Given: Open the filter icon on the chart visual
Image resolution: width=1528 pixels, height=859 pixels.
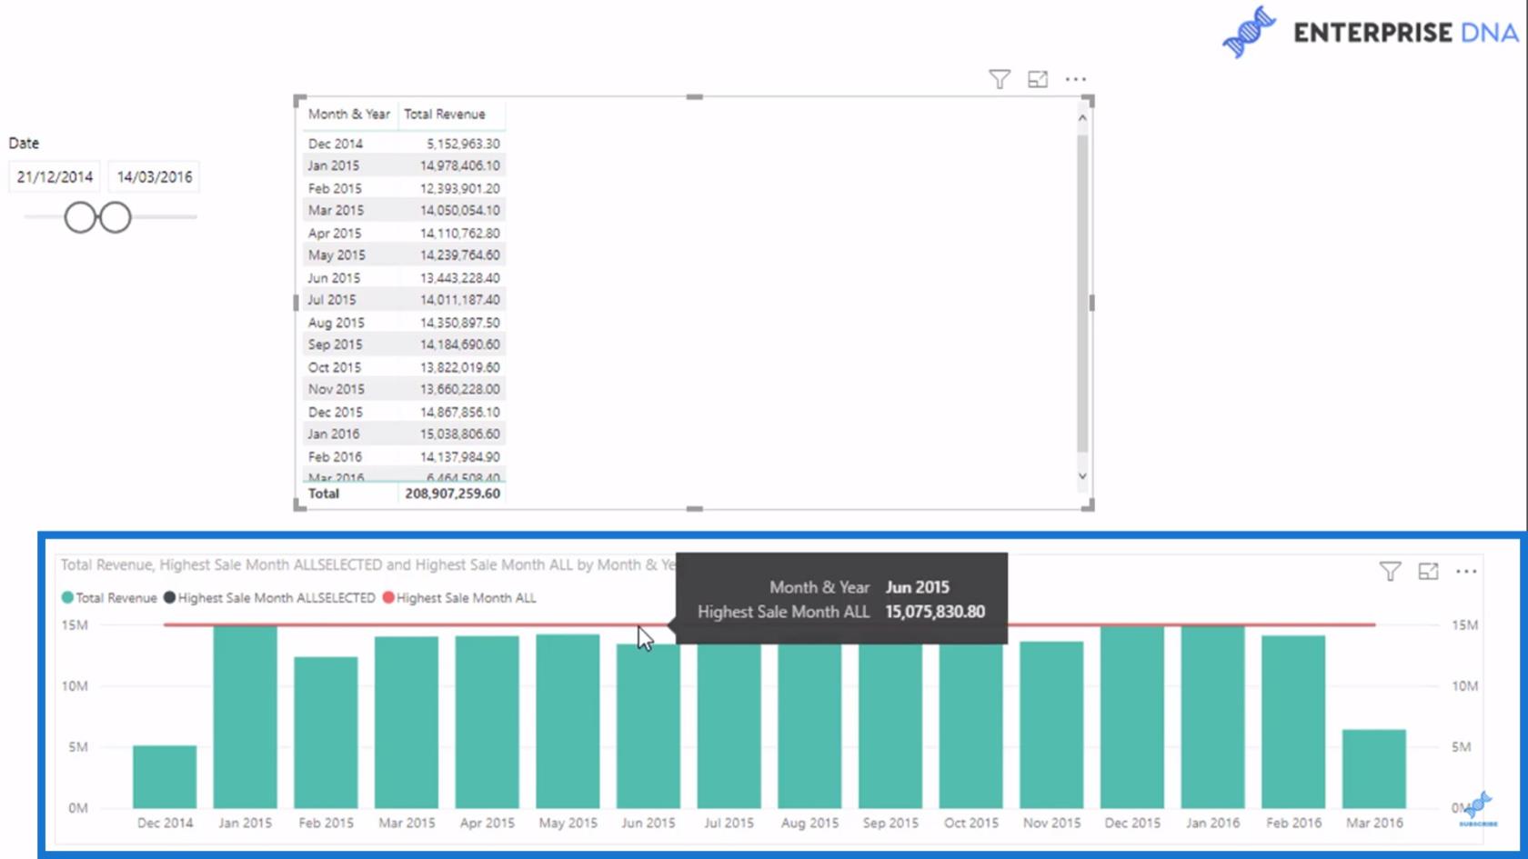Looking at the screenshot, I should tap(1390, 572).
